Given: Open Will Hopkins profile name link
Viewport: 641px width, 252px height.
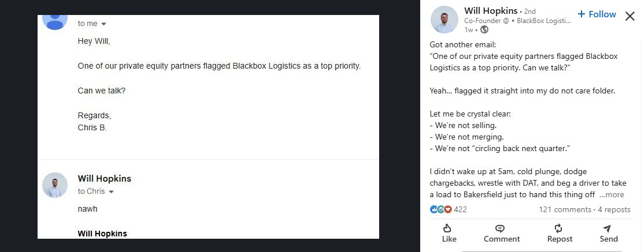Looking at the screenshot, I should [491, 11].
